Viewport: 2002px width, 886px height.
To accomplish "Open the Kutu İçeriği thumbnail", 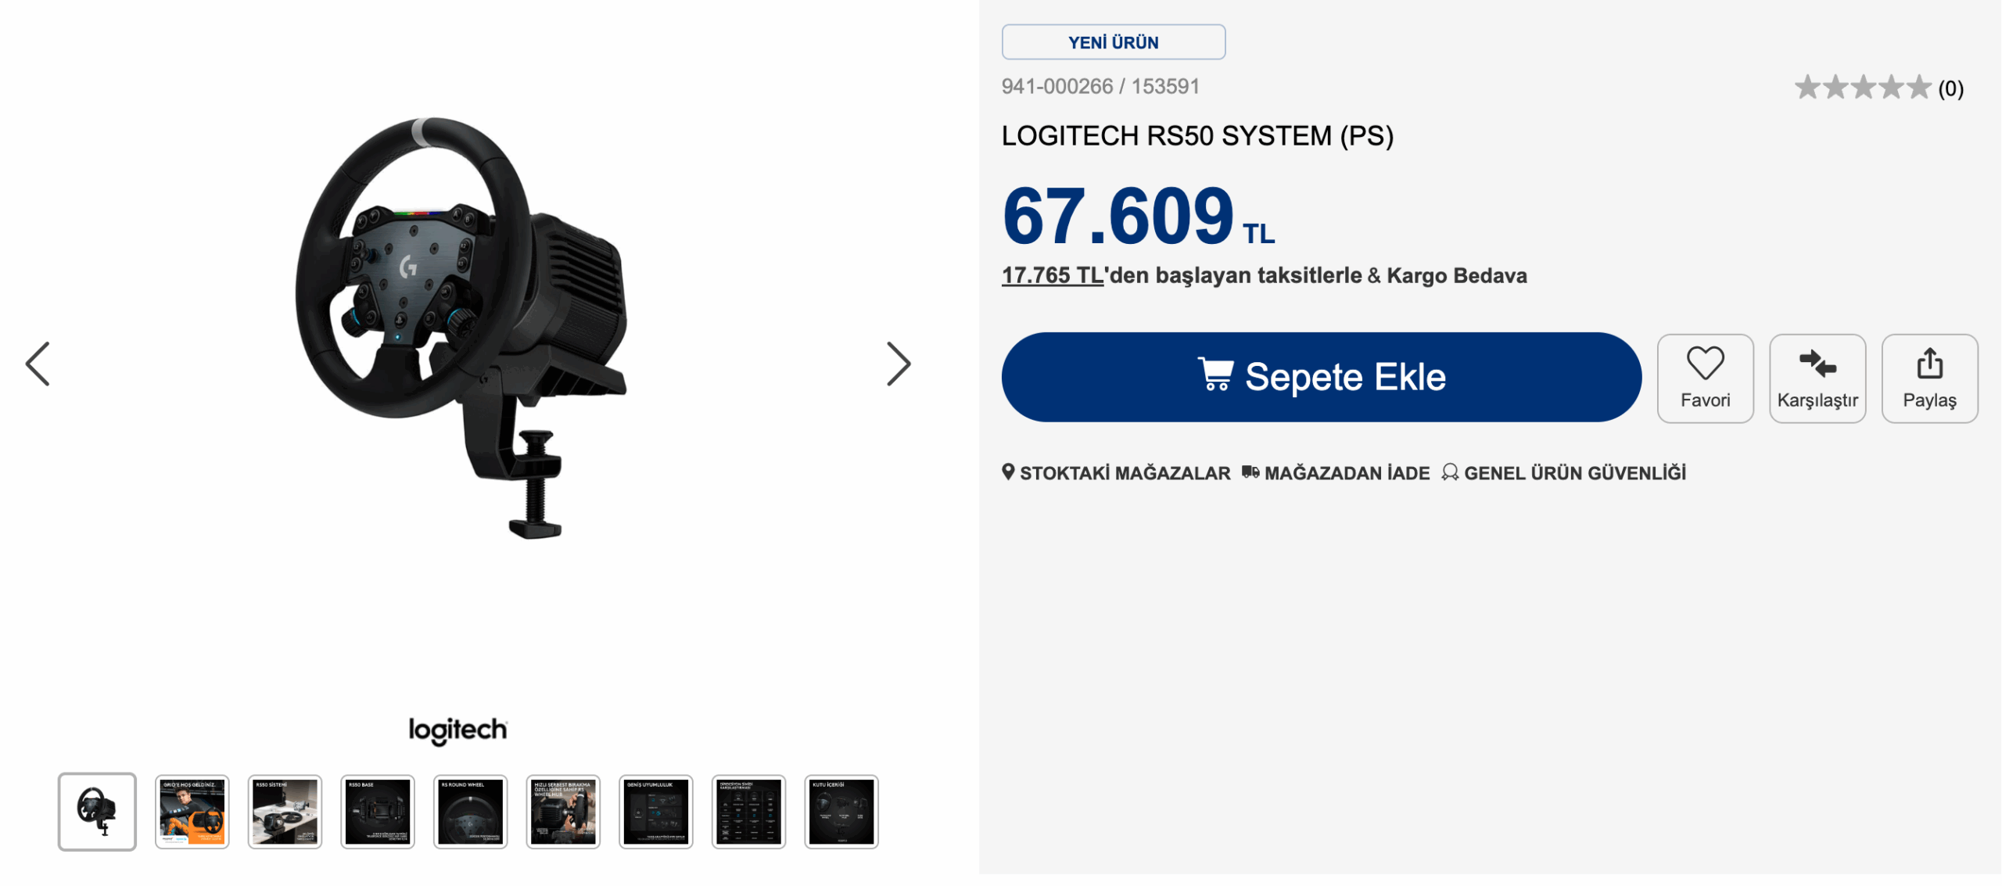I will coord(841,812).
